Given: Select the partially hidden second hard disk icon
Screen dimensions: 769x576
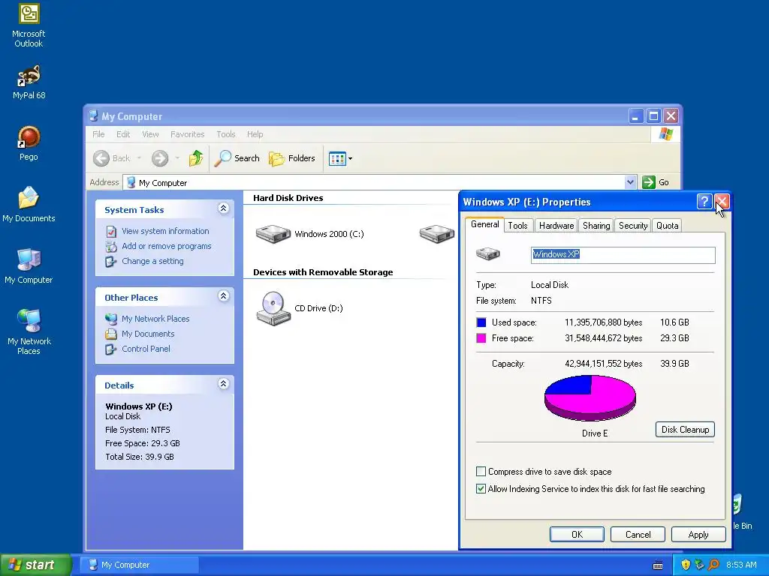Looking at the screenshot, I should [437, 234].
